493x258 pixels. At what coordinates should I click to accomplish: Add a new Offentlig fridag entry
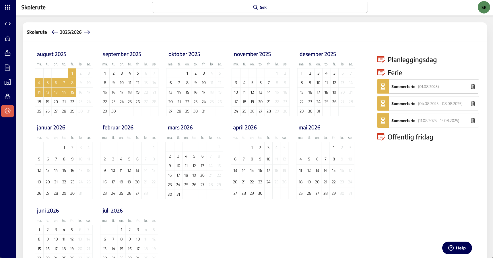[x=381, y=137]
